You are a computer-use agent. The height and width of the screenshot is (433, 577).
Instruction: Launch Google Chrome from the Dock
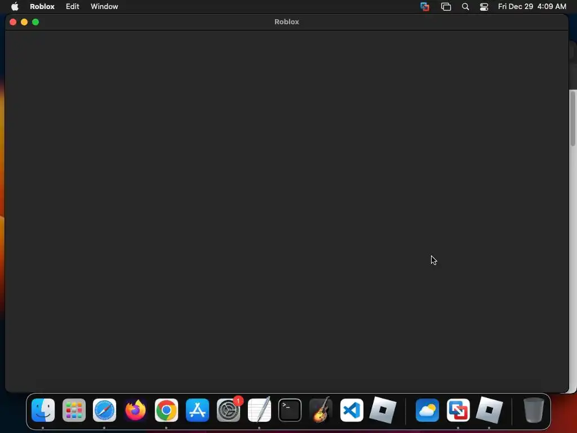166,410
